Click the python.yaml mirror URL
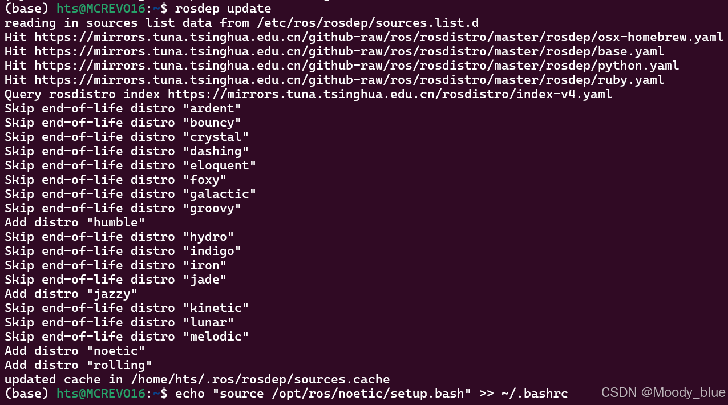Image resolution: width=728 pixels, height=405 pixels. click(357, 66)
